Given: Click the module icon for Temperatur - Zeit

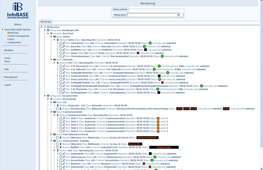Looking at the screenshot, I should tap(58, 105).
